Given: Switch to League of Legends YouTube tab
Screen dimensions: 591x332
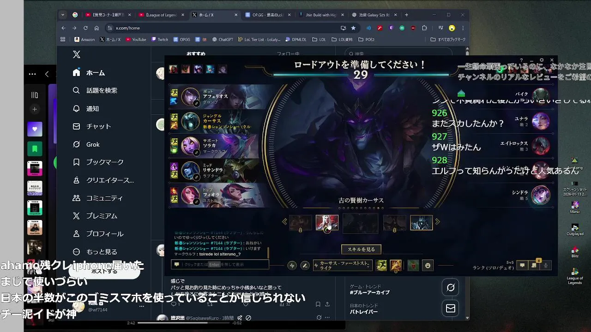Looking at the screenshot, I should pos(161,15).
